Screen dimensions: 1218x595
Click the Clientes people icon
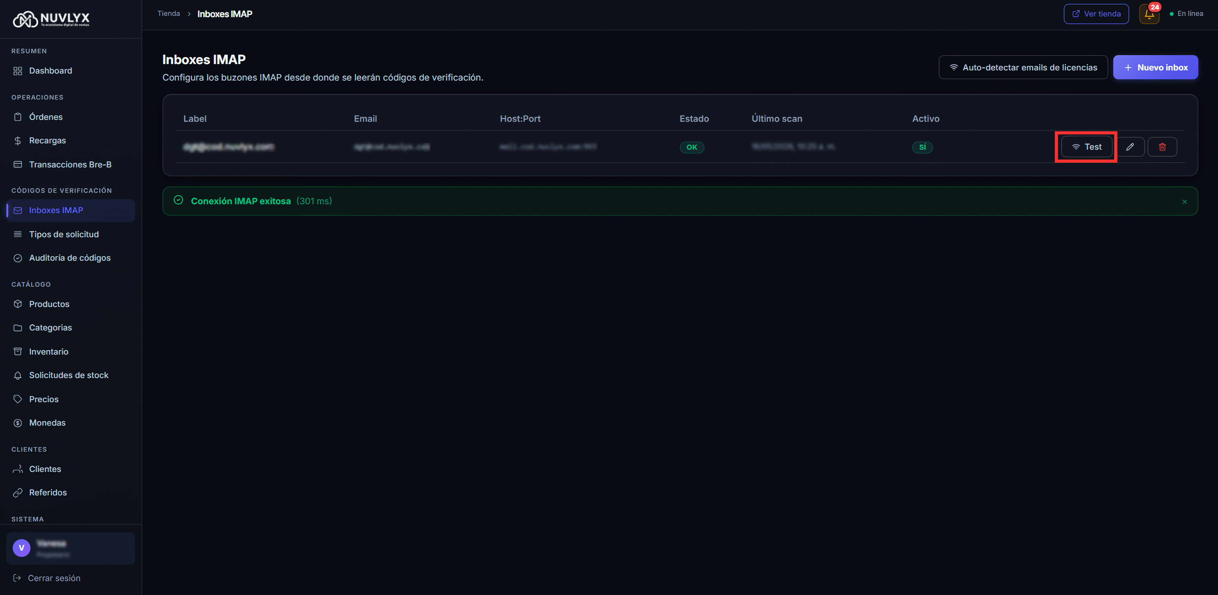click(17, 469)
